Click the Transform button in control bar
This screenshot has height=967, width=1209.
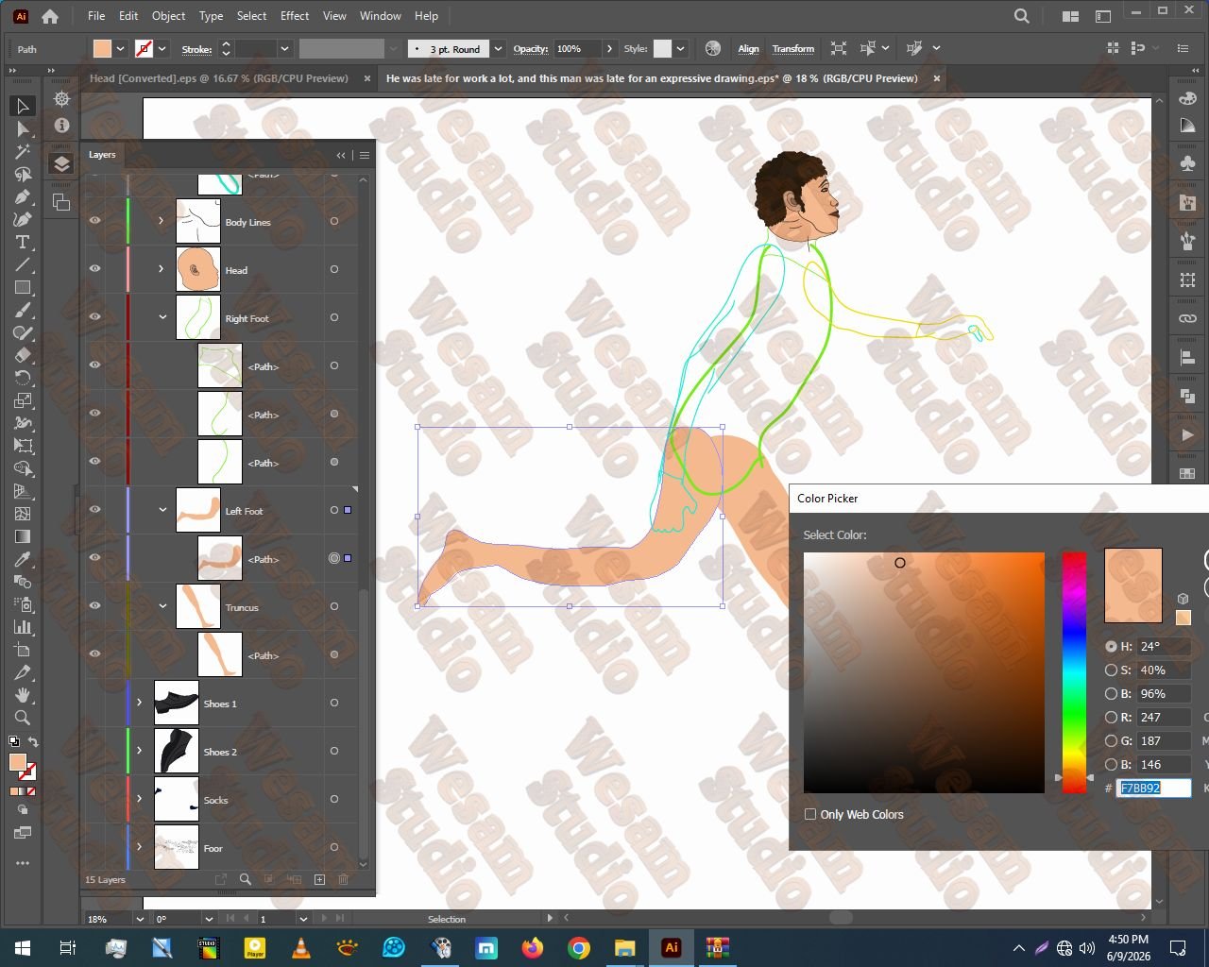pyautogui.click(x=793, y=49)
